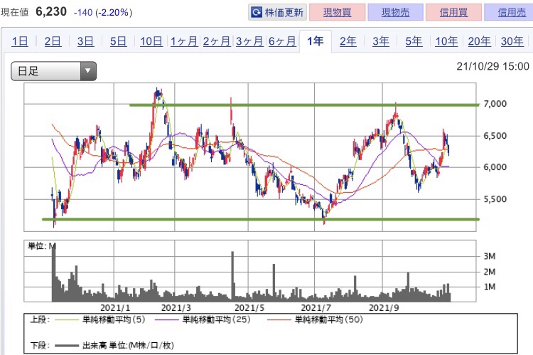Click the 日足 dropdown arrow

(x=88, y=71)
